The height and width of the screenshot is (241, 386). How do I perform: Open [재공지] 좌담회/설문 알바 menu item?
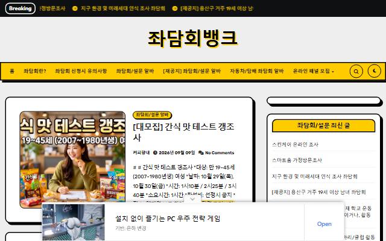point(192,71)
